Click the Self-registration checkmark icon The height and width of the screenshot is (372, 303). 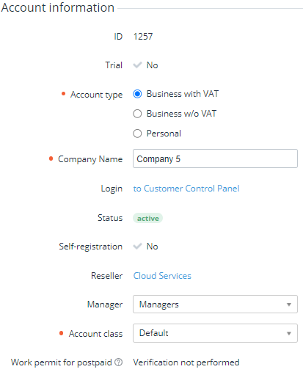click(137, 246)
